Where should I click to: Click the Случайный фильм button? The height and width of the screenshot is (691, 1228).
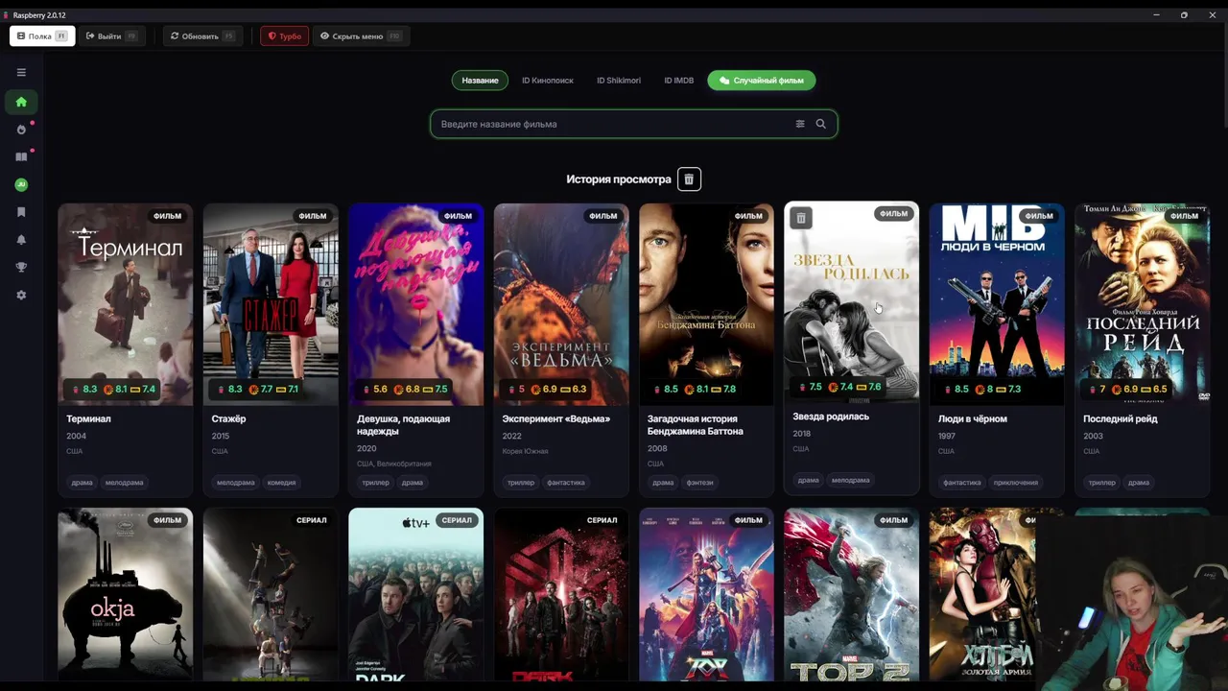[x=762, y=81]
